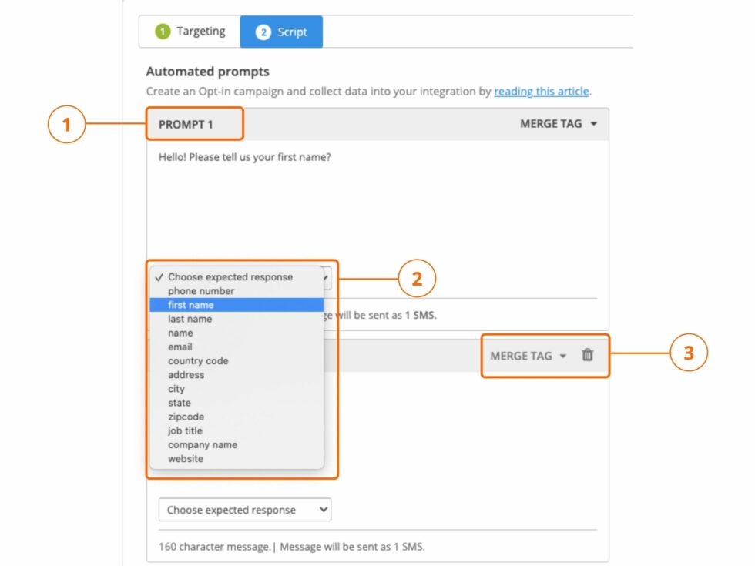Open the reading this article link
The image size is (755, 566).
pos(541,91)
